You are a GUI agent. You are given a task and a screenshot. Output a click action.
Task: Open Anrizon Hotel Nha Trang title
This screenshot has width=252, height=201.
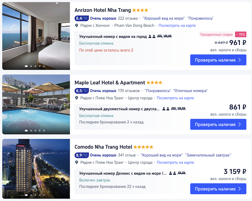tap(103, 10)
